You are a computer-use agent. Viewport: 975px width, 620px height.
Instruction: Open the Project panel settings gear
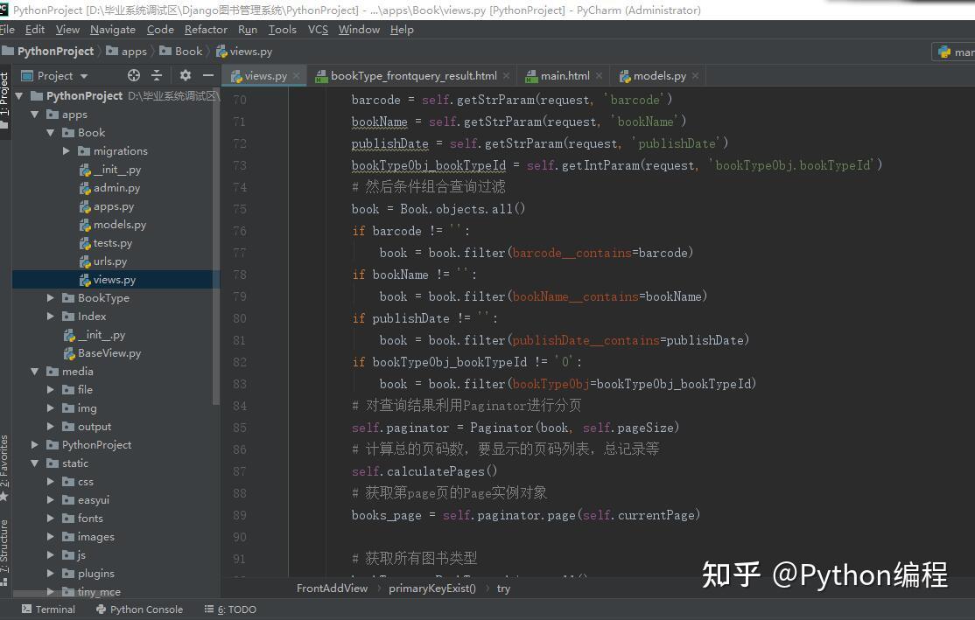[x=186, y=75]
